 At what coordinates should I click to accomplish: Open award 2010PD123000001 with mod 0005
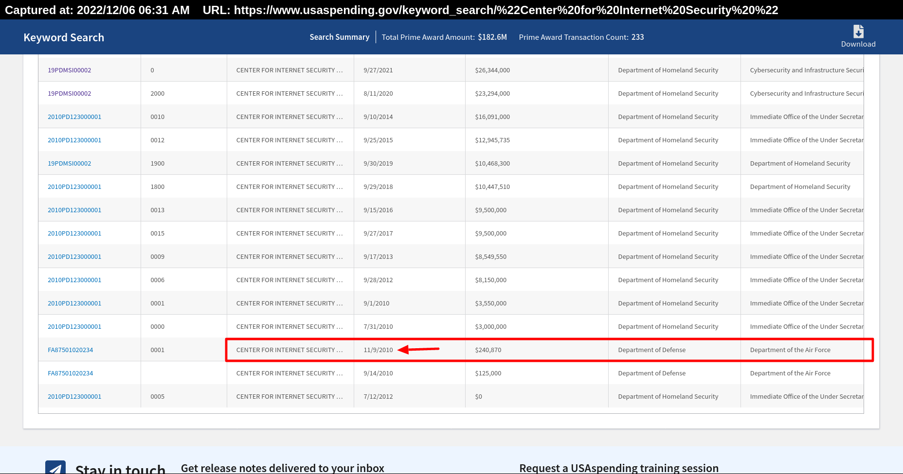(x=74, y=396)
